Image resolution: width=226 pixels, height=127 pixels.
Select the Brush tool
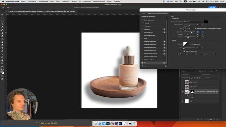2,30
